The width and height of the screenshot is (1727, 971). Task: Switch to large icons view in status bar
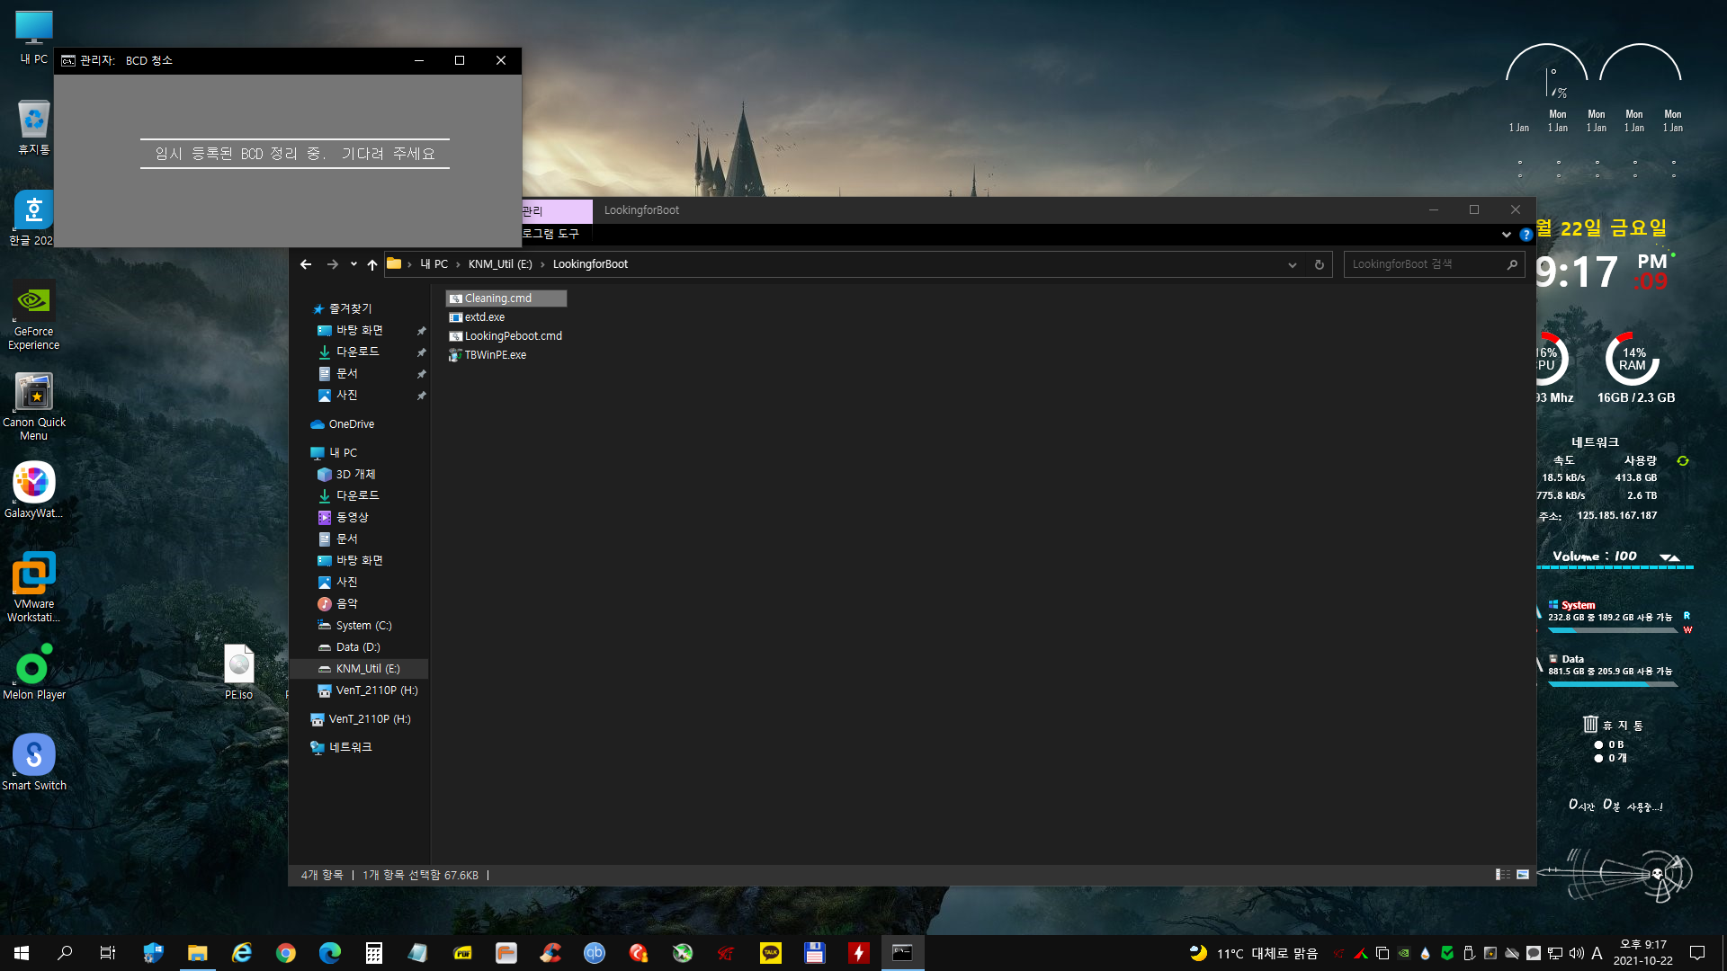[x=1523, y=875]
